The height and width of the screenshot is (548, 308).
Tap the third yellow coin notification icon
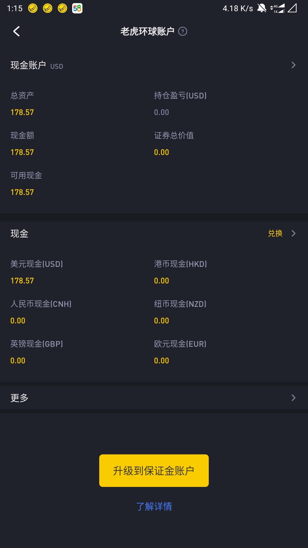(x=62, y=8)
